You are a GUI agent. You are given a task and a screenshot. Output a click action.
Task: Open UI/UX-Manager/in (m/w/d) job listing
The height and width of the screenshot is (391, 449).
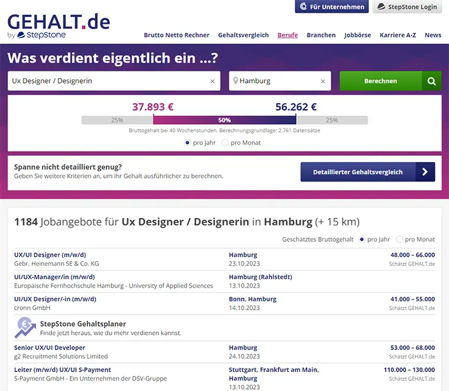(x=54, y=277)
